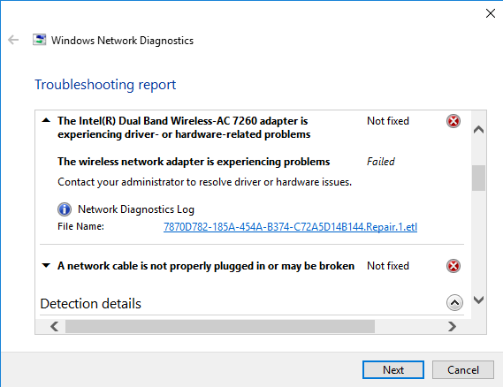Click the Next button
Viewport: 503px width, 387px height.
pyautogui.click(x=393, y=369)
